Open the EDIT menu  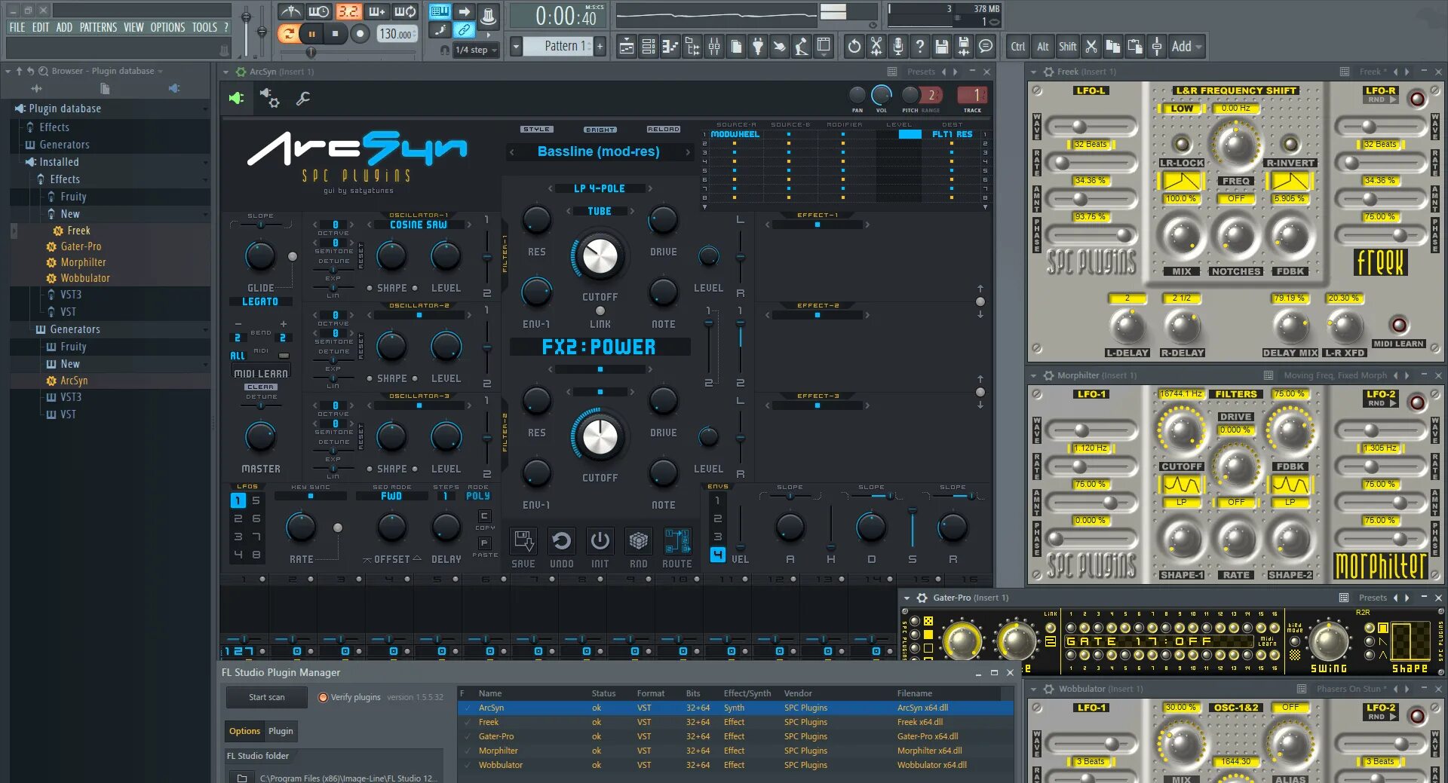tap(41, 27)
